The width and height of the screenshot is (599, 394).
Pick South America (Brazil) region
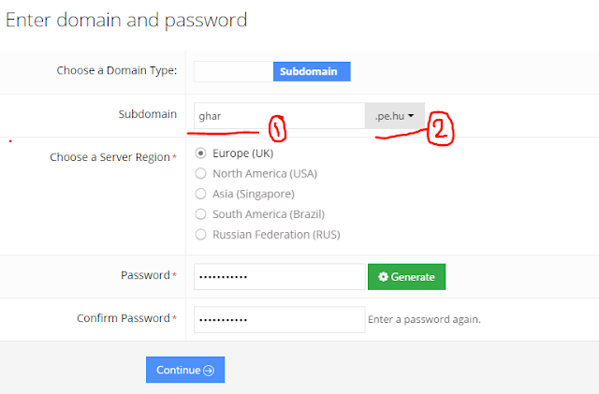(x=200, y=214)
